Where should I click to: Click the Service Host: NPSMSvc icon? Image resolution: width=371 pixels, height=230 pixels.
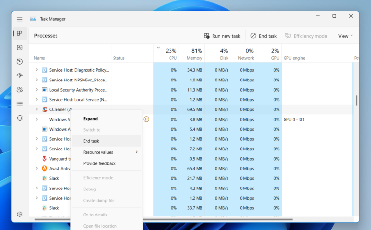(x=44, y=80)
